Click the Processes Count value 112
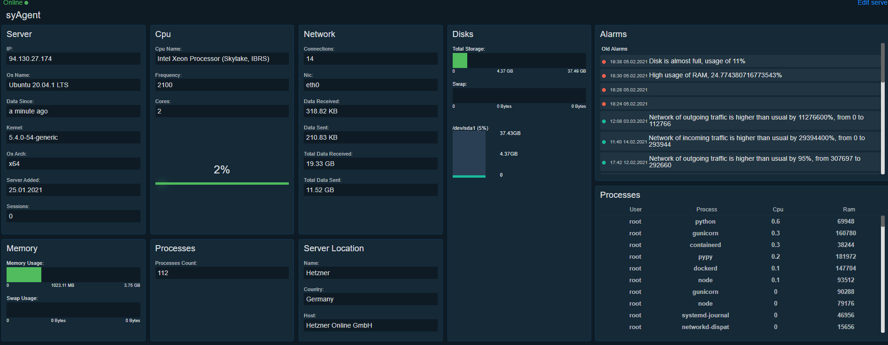888x345 pixels. 222,273
